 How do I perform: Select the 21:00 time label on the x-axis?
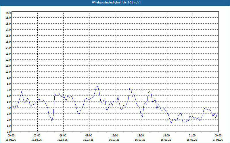pyautogui.click(x=192, y=136)
